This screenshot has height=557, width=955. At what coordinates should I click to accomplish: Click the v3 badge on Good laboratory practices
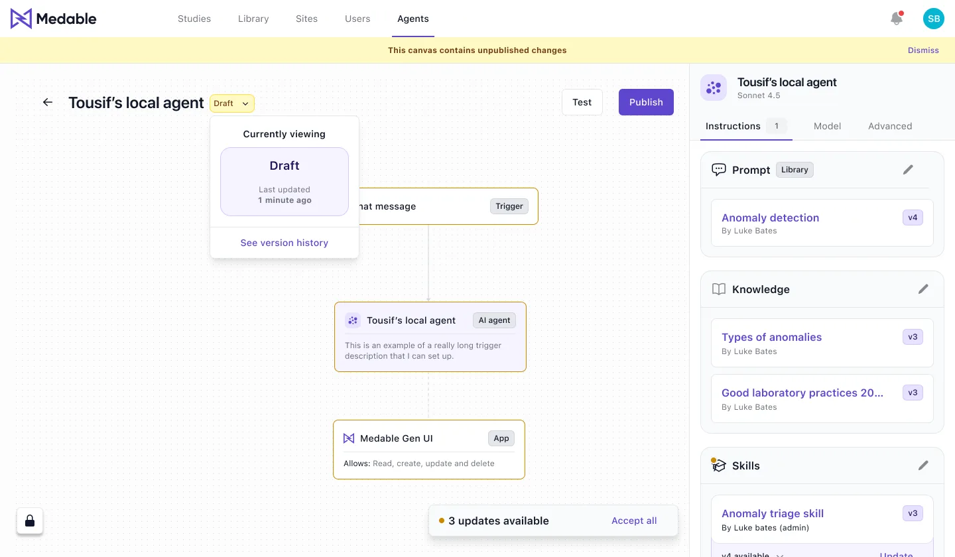[913, 393]
